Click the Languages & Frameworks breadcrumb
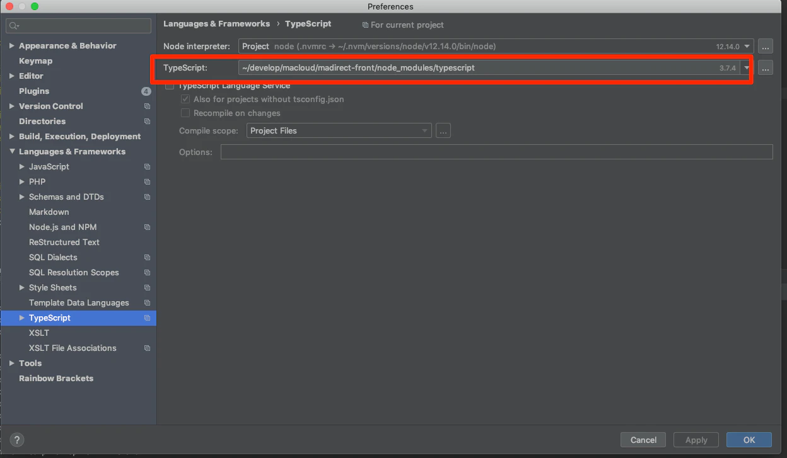 pyautogui.click(x=216, y=24)
